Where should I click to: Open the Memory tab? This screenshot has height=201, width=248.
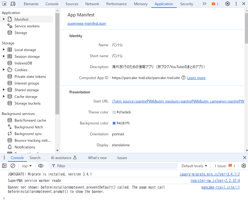(x=141, y=4)
